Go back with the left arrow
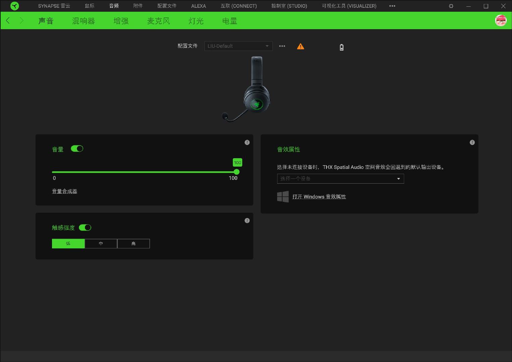This screenshot has height=362, width=512. (x=8, y=20)
